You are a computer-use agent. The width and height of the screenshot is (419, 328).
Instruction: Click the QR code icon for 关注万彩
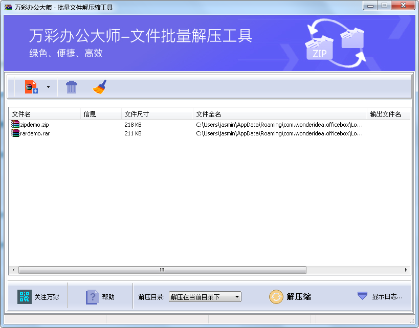click(x=25, y=297)
